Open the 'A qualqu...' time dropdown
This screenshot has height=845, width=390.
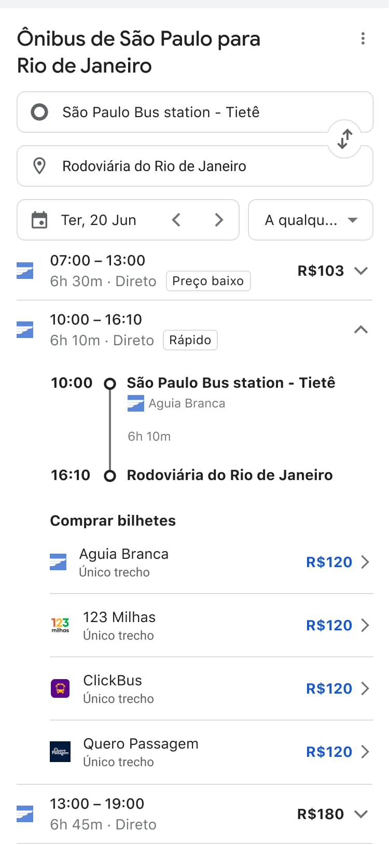pos(310,220)
